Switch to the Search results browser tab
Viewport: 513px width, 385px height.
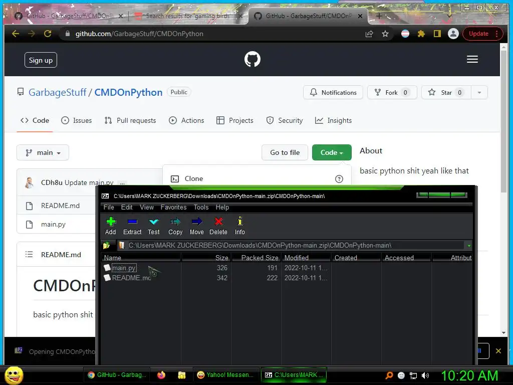click(x=188, y=16)
